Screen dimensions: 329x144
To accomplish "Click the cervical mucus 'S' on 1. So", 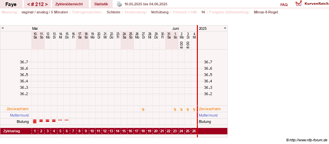I will tap(175, 110).
